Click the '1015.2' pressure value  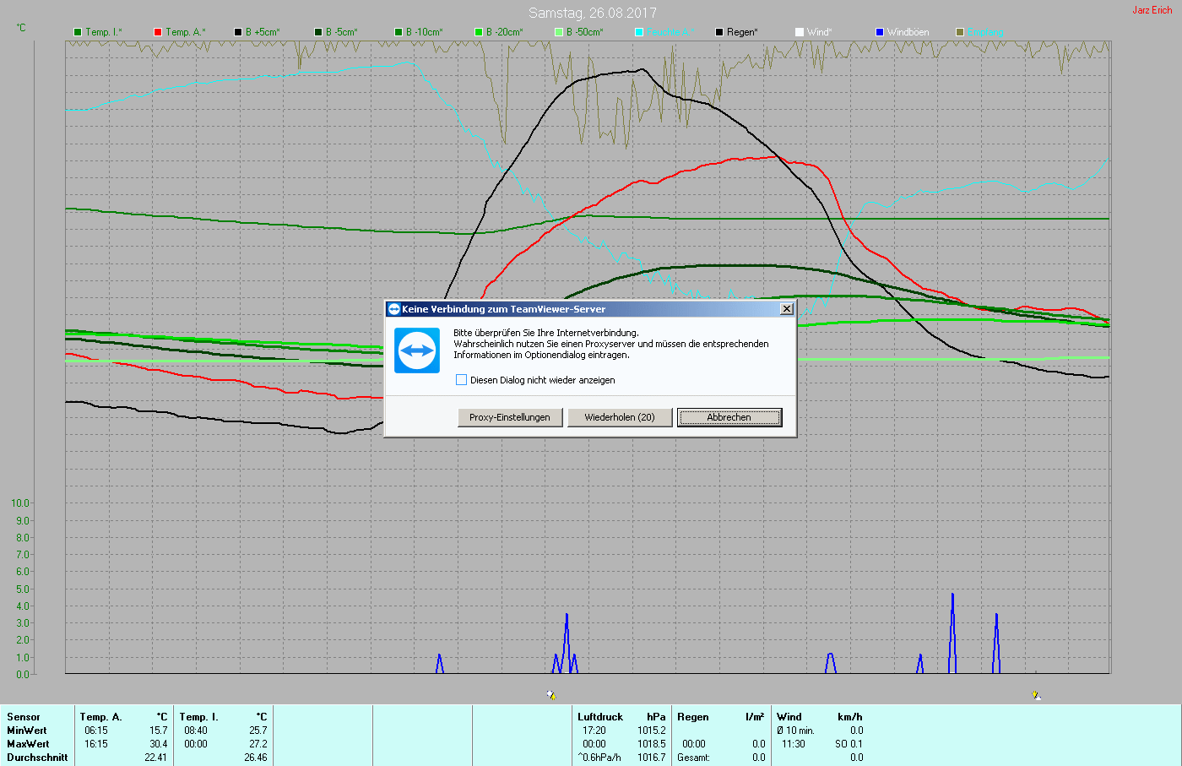click(x=652, y=731)
